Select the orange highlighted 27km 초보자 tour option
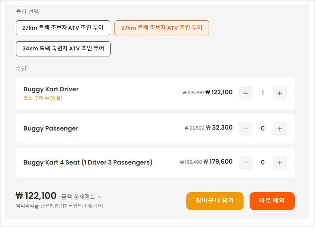This screenshot has height=227, width=315. pos(161,28)
